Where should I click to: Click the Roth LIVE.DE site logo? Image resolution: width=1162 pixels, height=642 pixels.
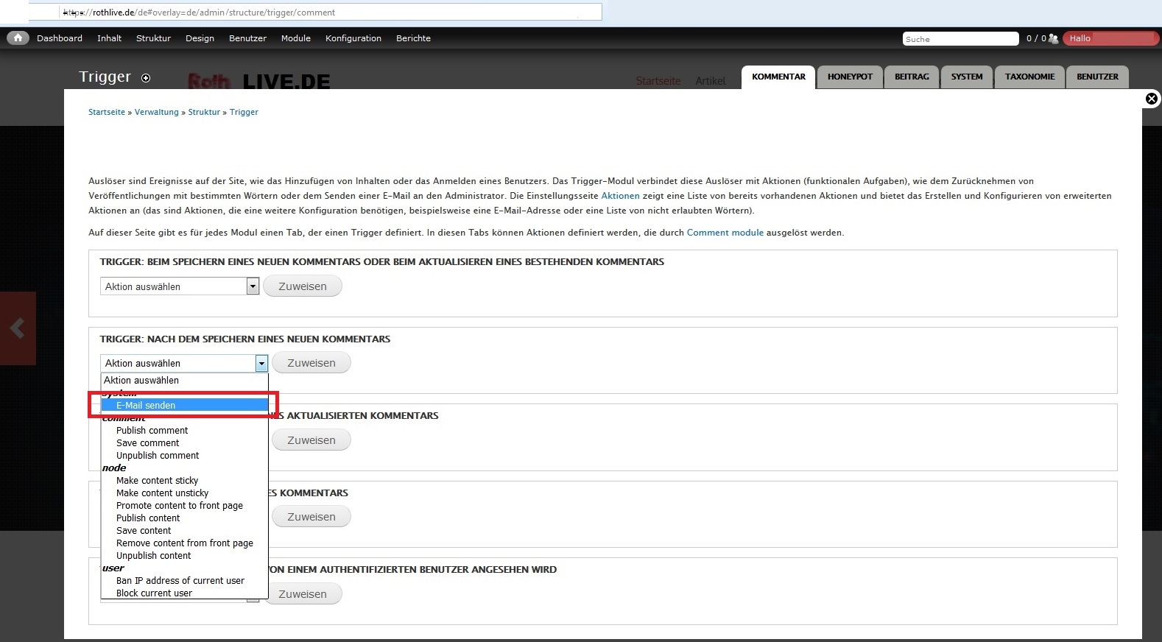[259, 81]
